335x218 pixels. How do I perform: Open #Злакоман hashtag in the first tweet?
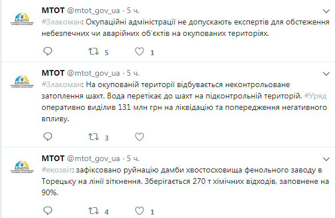point(62,22)
